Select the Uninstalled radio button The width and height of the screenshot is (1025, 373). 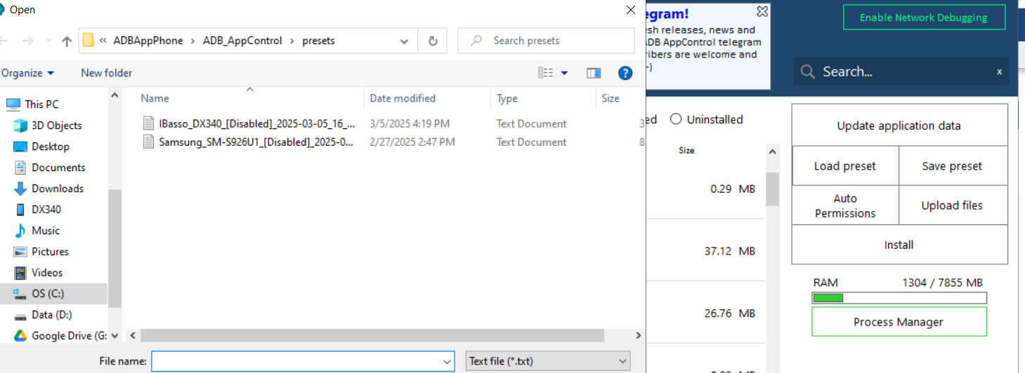[x=676, y=119]
